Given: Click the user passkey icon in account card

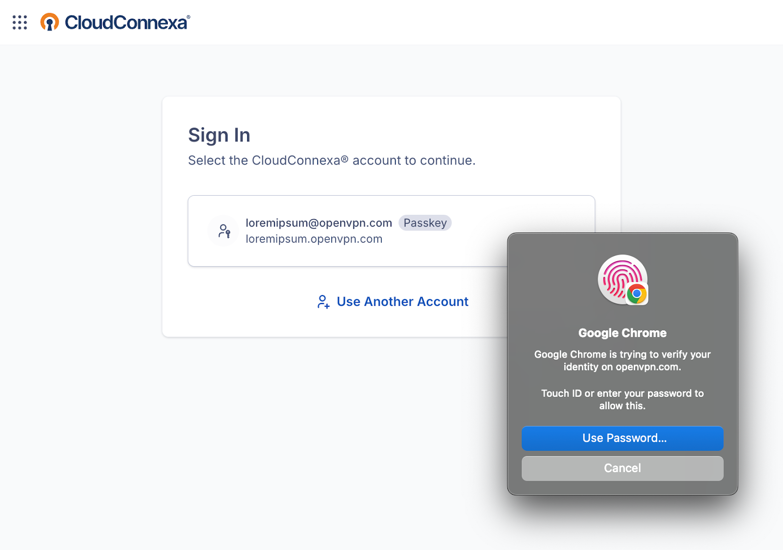Looking at the screenshot, I should pyautogui.click(x=224, y=230).
